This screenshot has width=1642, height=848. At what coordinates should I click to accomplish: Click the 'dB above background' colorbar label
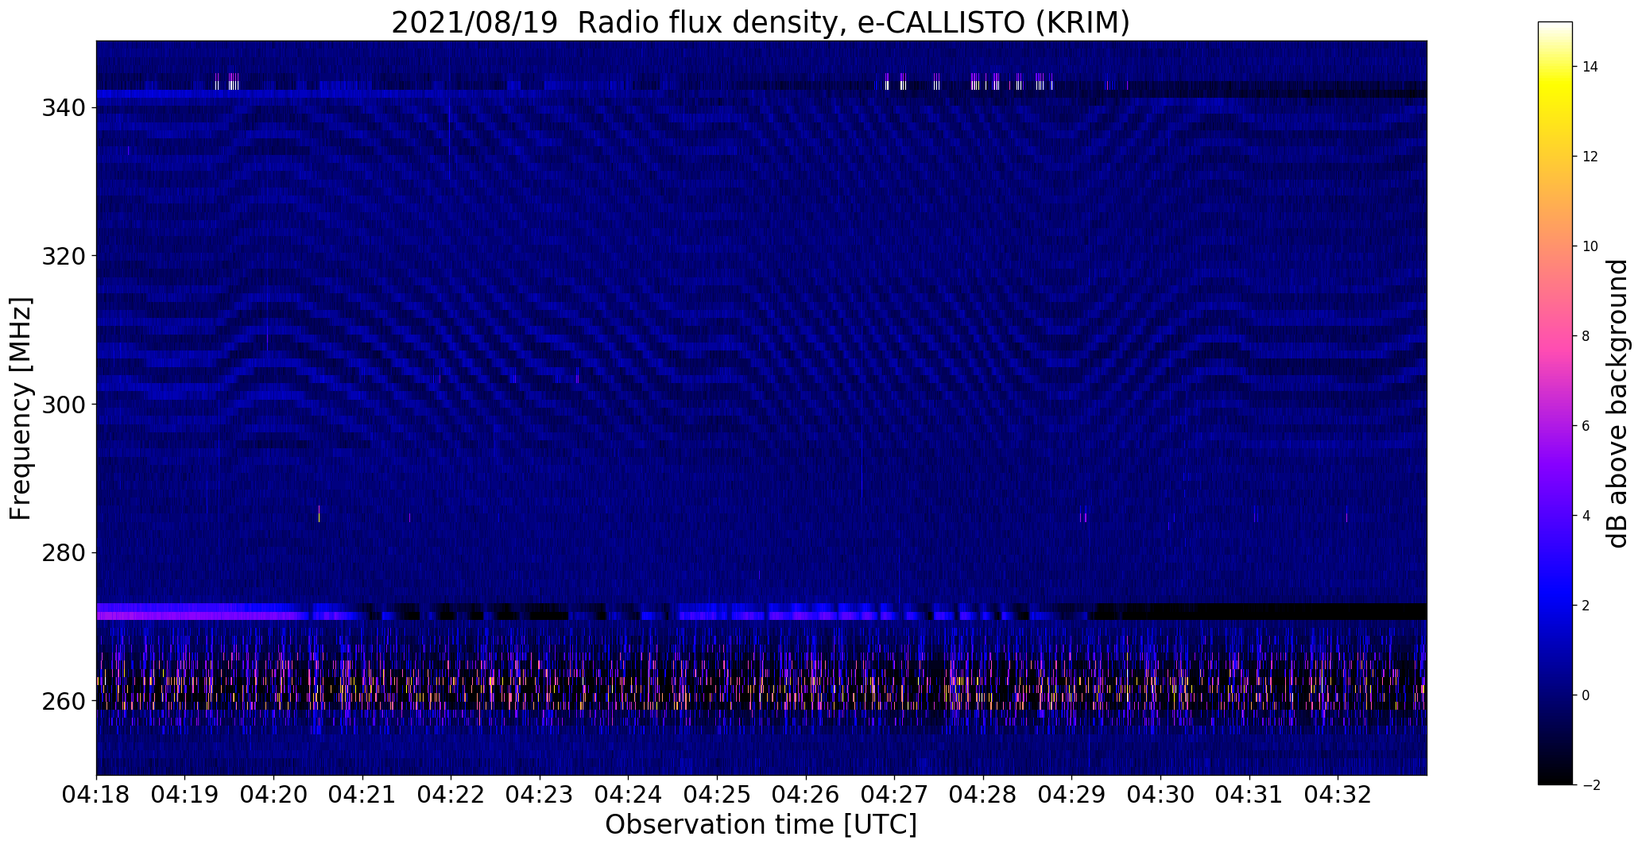pyautogui.click(x=1617, y=404)
